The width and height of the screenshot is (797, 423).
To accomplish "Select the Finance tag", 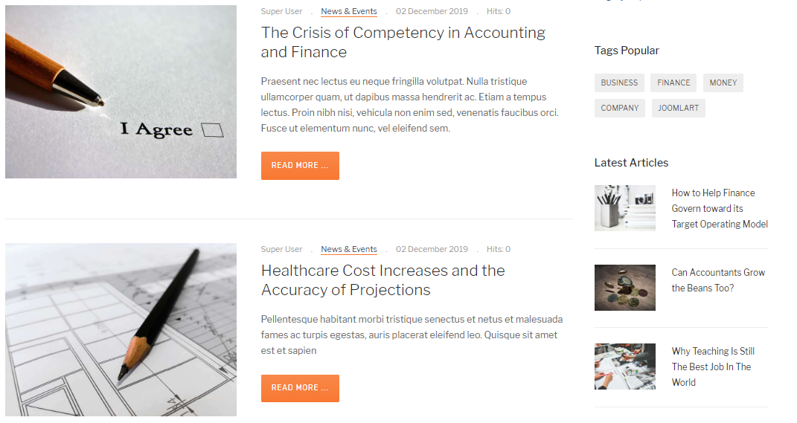I will point(673,83).
